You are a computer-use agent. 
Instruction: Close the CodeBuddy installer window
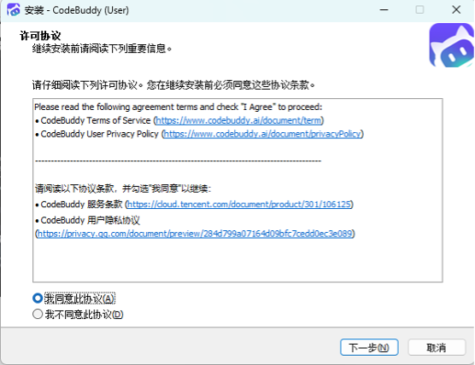(456, 10)
